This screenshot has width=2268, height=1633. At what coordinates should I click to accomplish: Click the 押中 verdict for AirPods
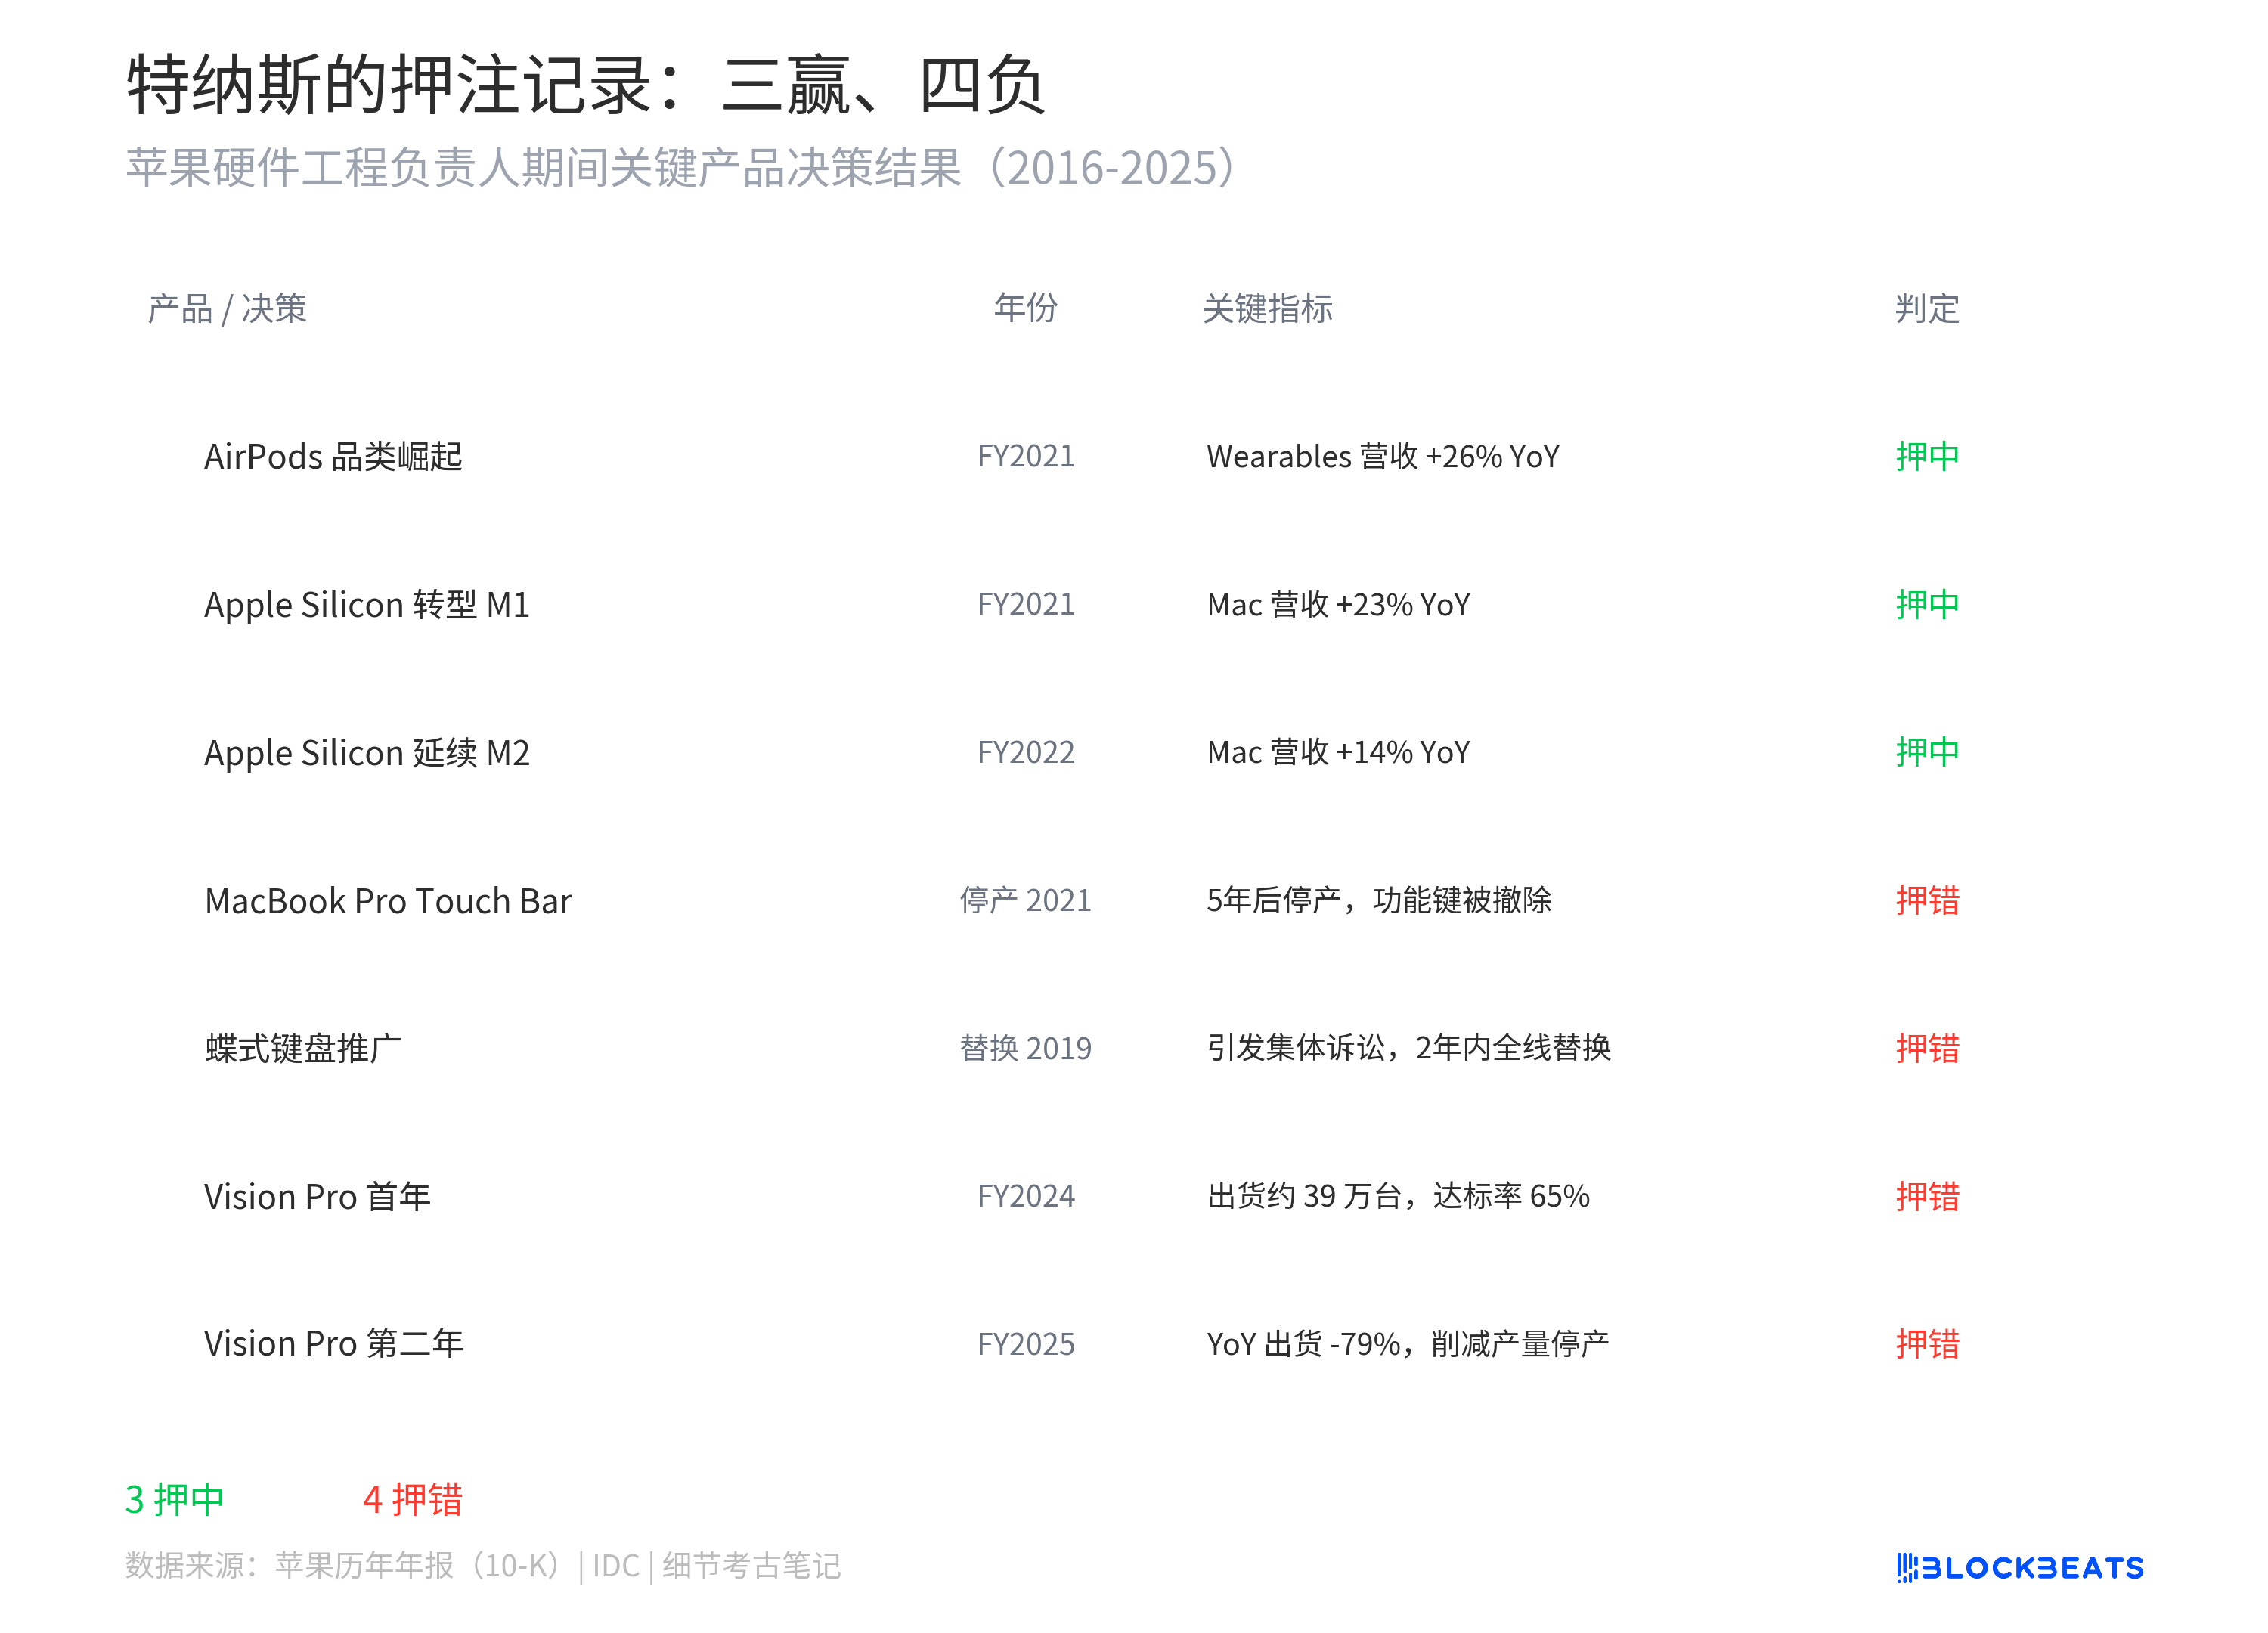(x=1926, y=456)
